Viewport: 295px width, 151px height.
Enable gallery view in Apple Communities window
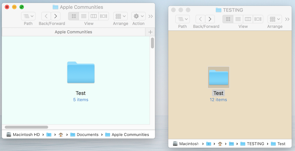click(x=104, y=16)
